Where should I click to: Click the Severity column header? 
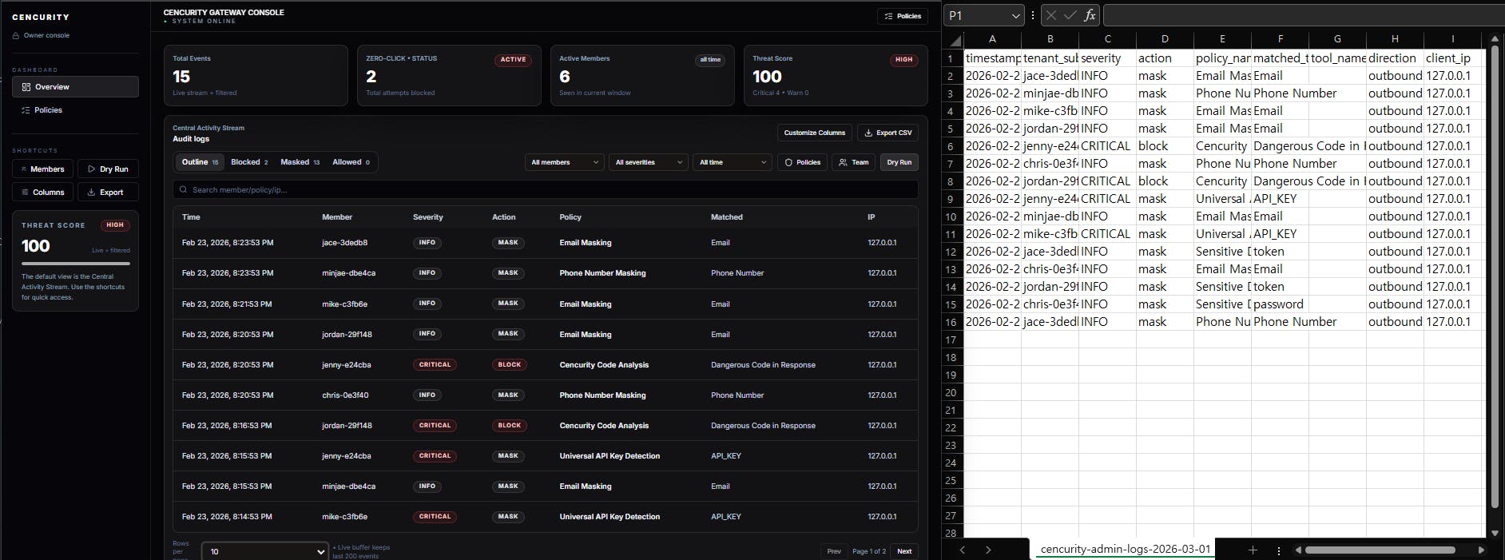click(x=428, y=217)
